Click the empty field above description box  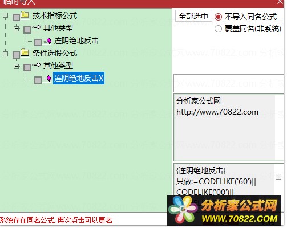[228, 83]
